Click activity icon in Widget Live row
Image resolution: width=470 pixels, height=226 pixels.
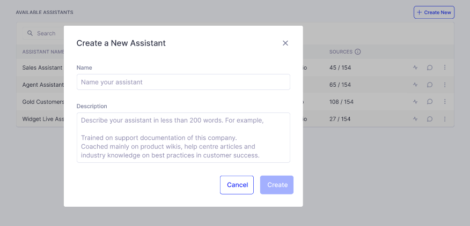click(x=415, y=119)
